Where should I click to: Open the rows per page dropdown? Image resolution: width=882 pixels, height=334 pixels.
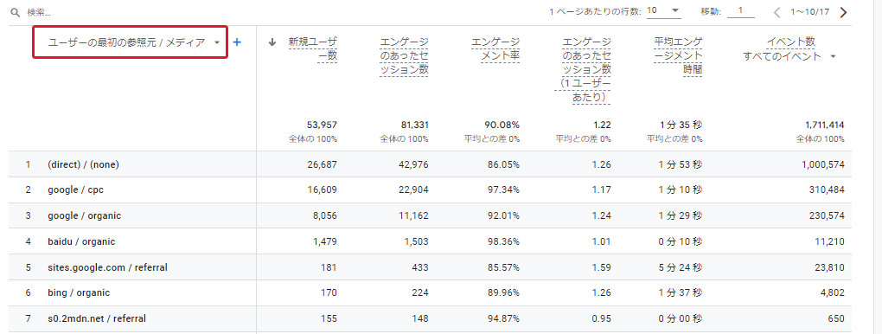(664, 10)
